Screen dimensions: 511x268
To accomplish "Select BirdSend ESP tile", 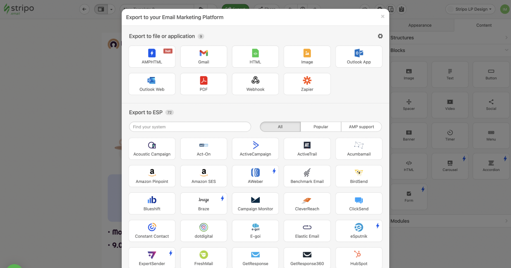I will pyautogui.click(x=359, y=176).
